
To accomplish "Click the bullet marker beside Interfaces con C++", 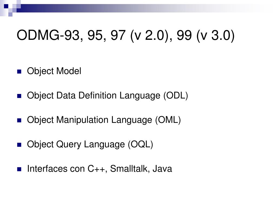I will tap(19, 169).
